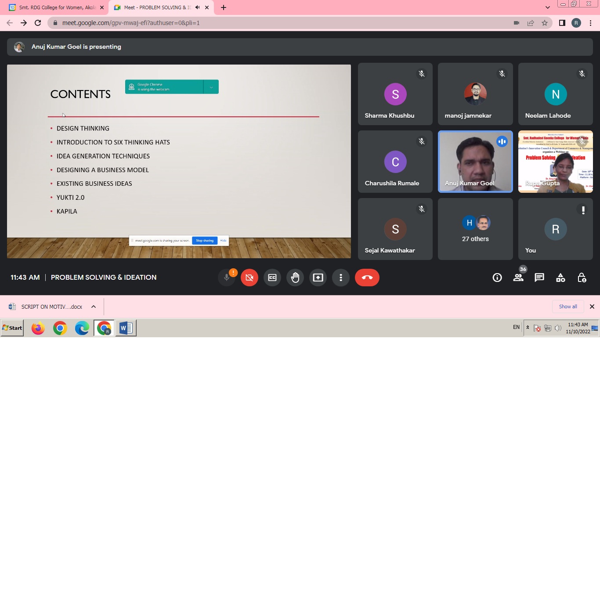Viewport: 600px width, 606px height.
Task: Open more options three-dot menu
Action: click(340, 278)
